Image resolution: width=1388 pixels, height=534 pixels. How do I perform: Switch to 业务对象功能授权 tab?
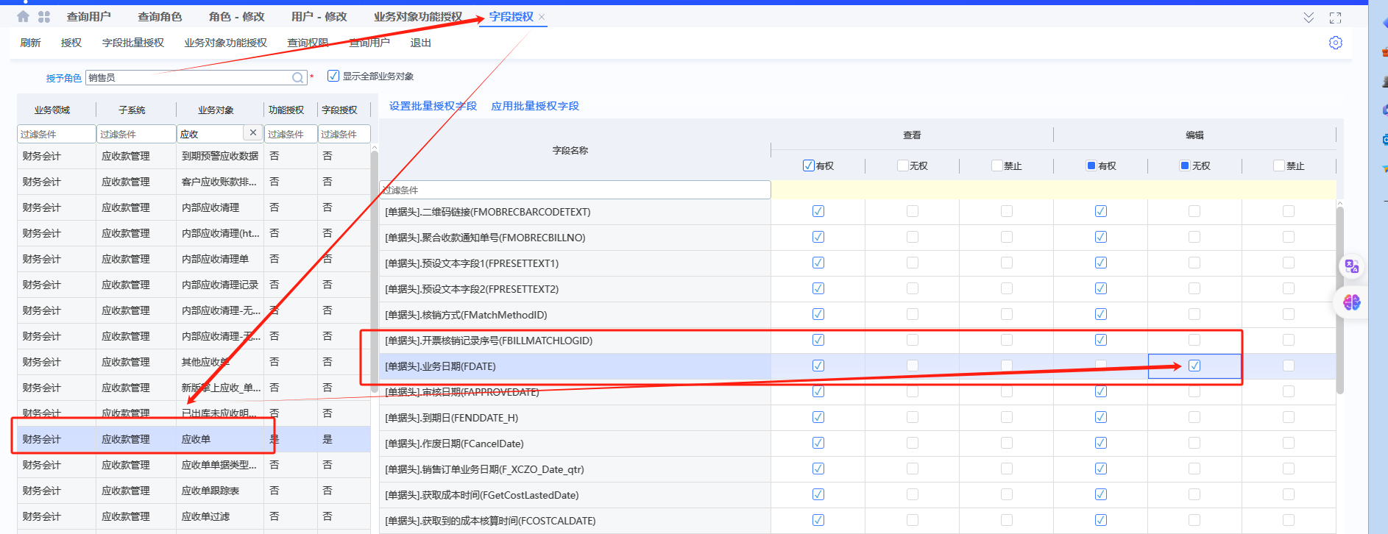pos(418,16)
